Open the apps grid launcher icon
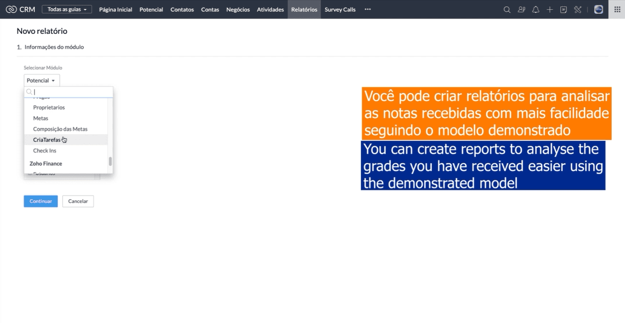The image size is (625, 323). tap(617, 9)
